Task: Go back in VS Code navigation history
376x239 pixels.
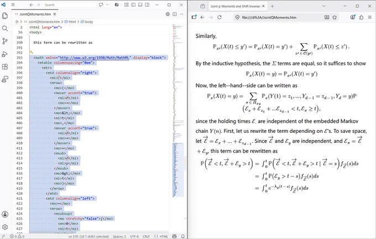Action: [x=32, y=5]
